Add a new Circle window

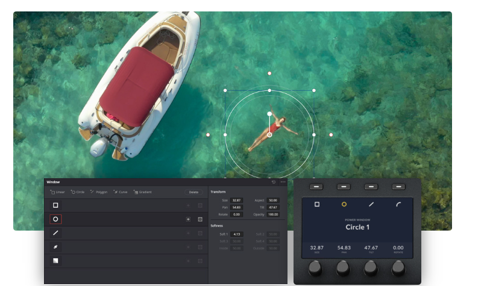click(78, 192)
